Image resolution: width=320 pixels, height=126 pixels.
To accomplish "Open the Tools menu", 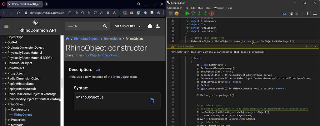I will click(x=208, y=8).
